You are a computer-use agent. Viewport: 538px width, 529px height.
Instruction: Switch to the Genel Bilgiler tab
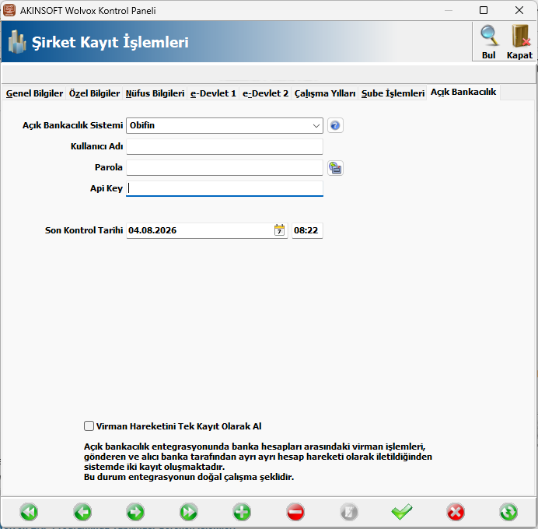(34, 93)
